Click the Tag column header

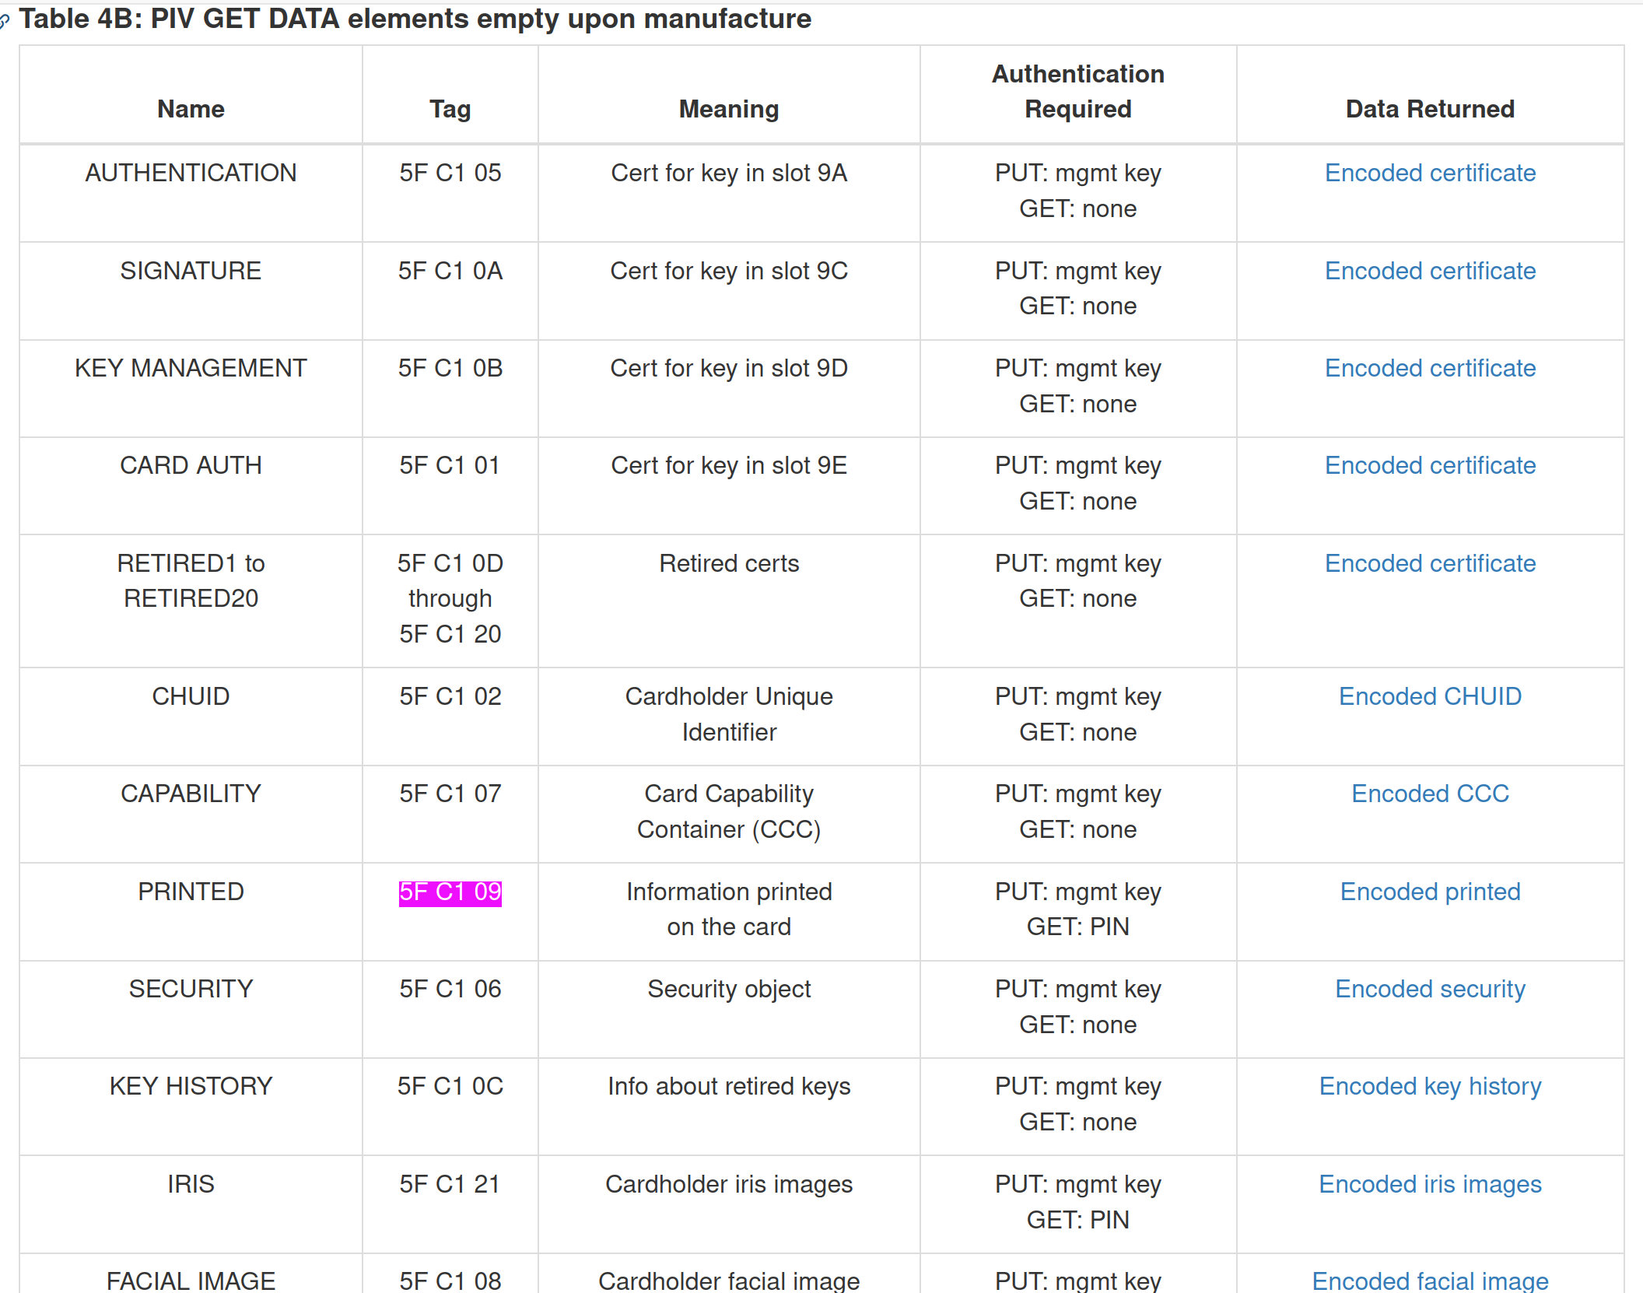[450, 109]
